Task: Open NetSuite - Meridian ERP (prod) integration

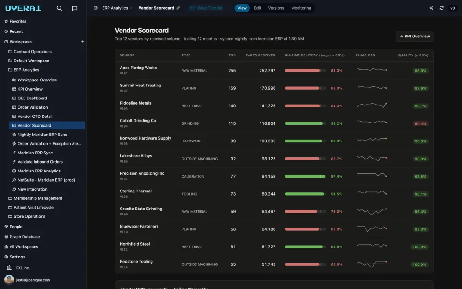Action: tap(43, 180)
